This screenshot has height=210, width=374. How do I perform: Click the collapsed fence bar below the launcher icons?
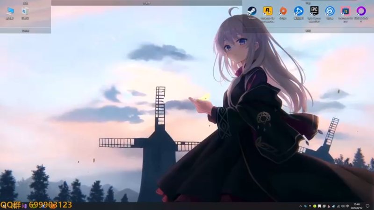pyautogui.click(x=308, y=31)
